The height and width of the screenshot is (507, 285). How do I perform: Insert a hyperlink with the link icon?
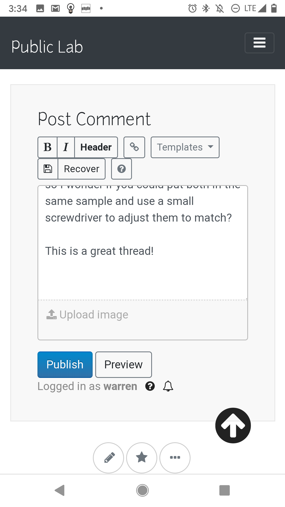(134, 147)
